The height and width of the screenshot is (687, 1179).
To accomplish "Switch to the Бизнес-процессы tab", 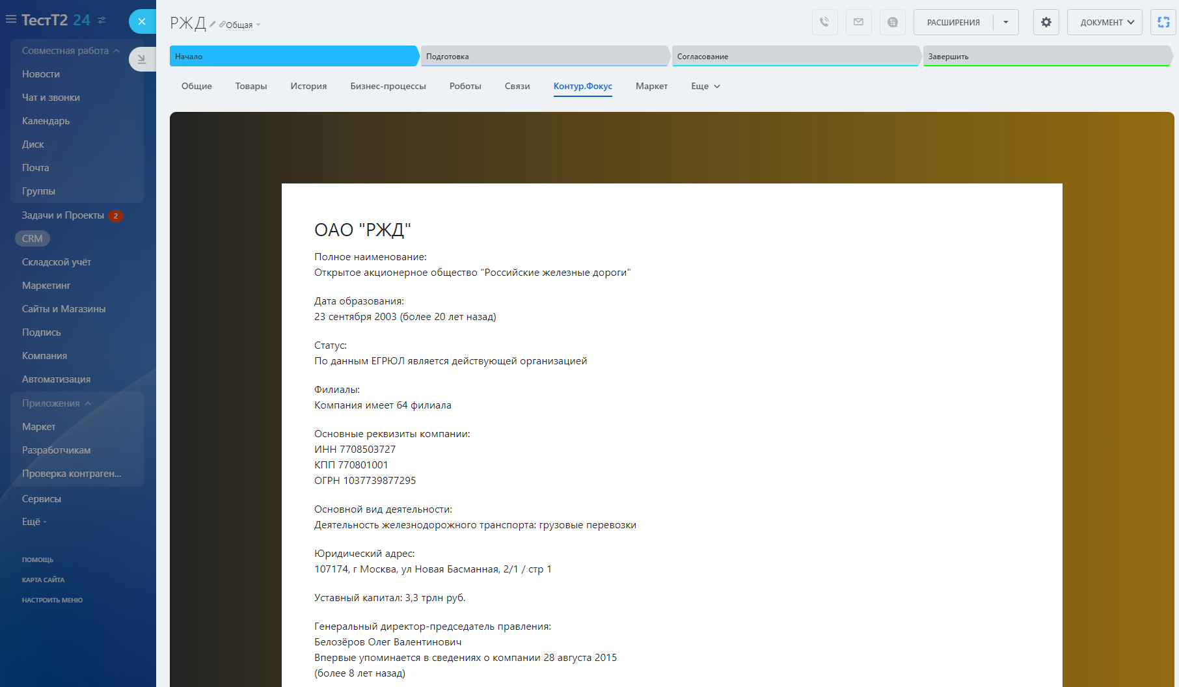I will click(388, 86).
